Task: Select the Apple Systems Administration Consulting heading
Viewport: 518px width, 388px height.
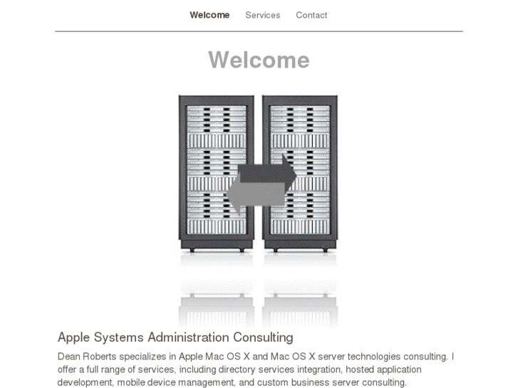Action: (x=175, y=337)
